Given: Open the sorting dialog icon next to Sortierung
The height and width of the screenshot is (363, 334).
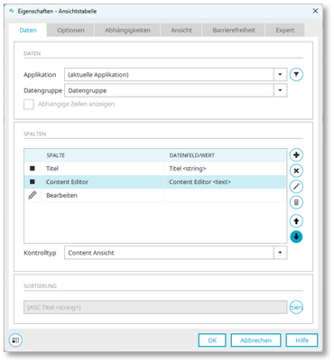Looking at the screenshot, I should pos(296,307).
